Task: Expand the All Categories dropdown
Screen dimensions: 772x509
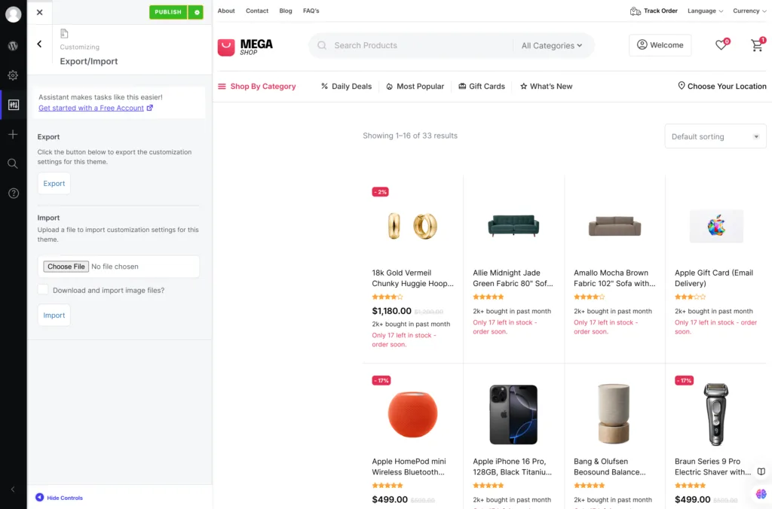Action: 552,45
